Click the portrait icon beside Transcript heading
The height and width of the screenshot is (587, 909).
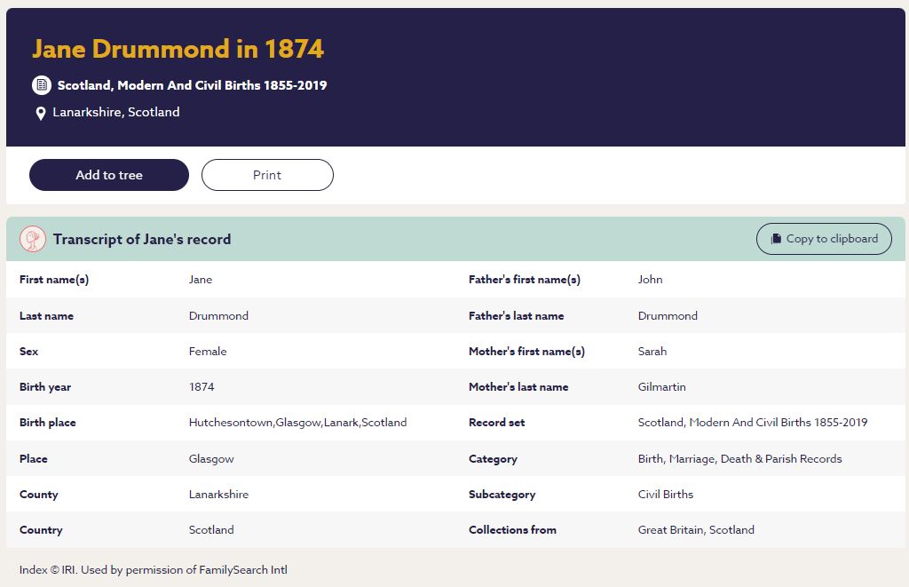point(33,239)
